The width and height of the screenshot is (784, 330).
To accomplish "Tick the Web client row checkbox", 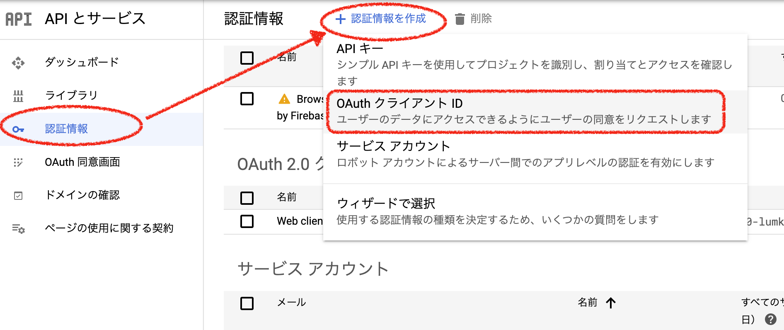I will click(247, 221).
